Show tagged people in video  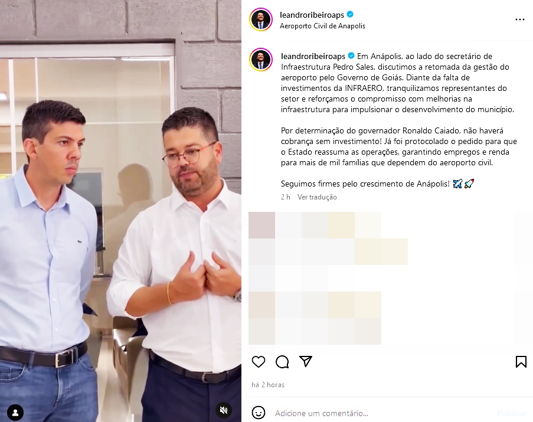(15, 413)
